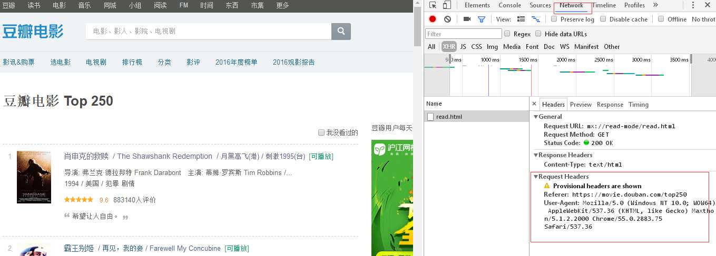This screenshot has width=716, height=256.
Task: Check the 我没看过的 checkbox
Action: [321, 132]
